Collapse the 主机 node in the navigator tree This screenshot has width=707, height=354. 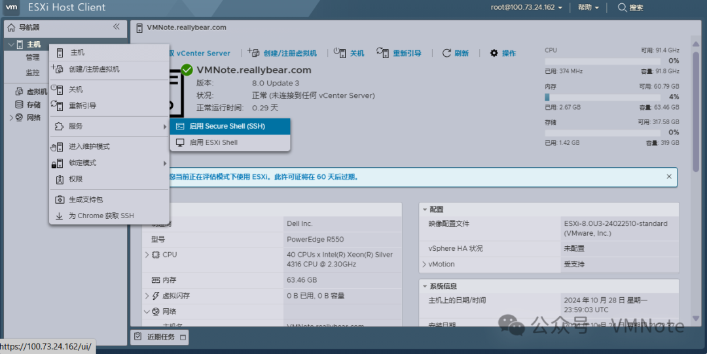point(11,44)
